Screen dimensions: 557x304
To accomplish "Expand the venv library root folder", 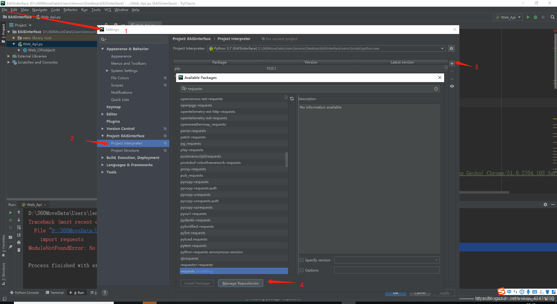I will pos(14,38).
